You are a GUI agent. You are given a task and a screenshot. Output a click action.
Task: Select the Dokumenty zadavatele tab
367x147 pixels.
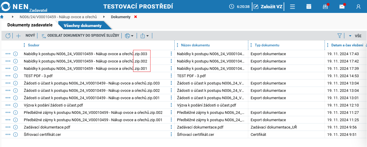30,25
